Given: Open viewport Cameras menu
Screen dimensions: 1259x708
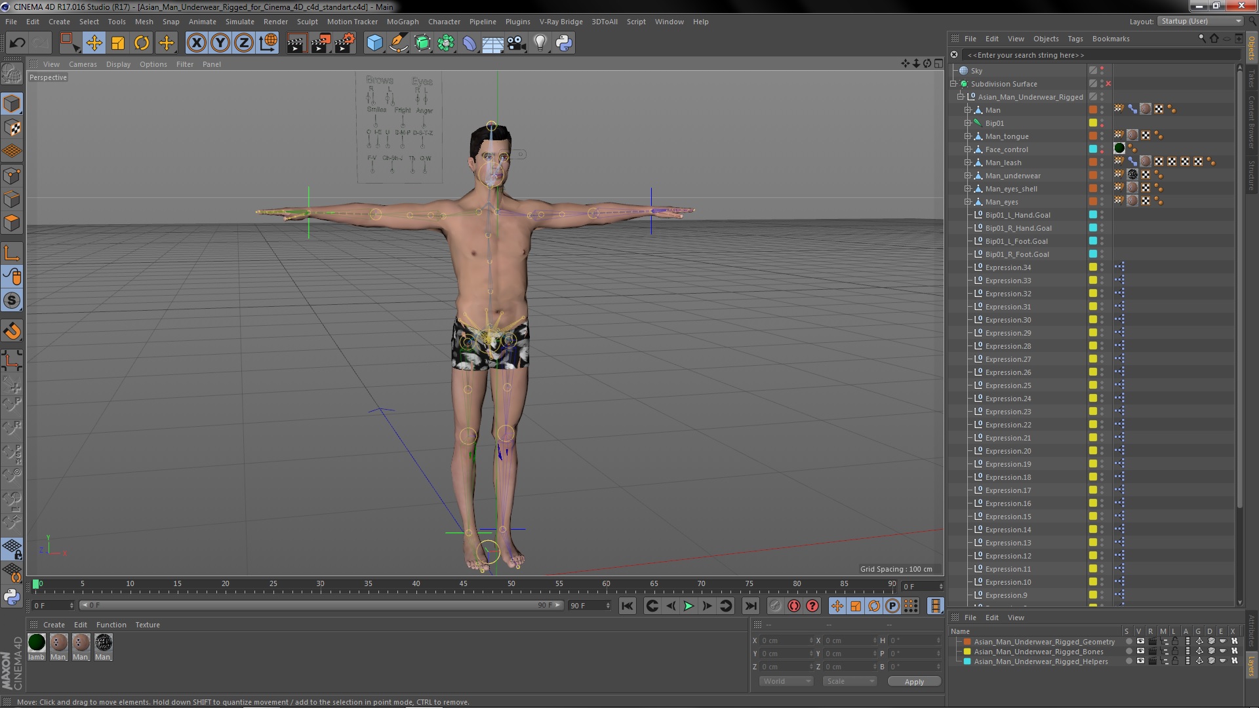Looking at the screenshot, I should coord(83,64).
